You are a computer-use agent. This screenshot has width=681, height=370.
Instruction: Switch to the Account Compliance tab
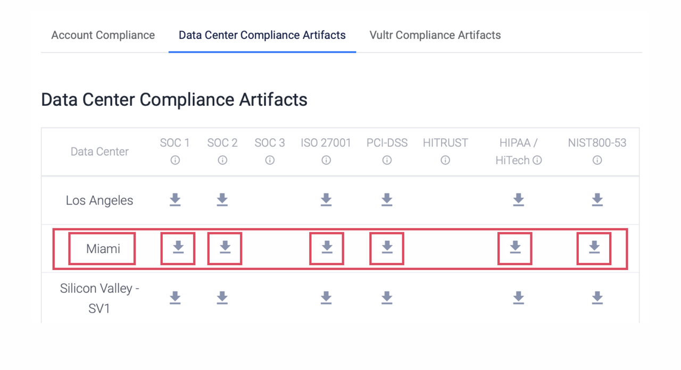pos(103,35)
